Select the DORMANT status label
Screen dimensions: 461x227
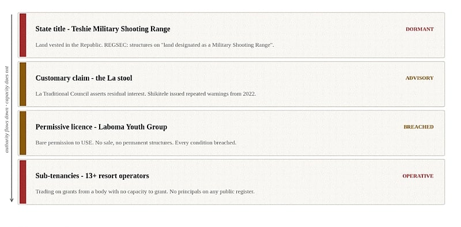click(x=420, y=29)
